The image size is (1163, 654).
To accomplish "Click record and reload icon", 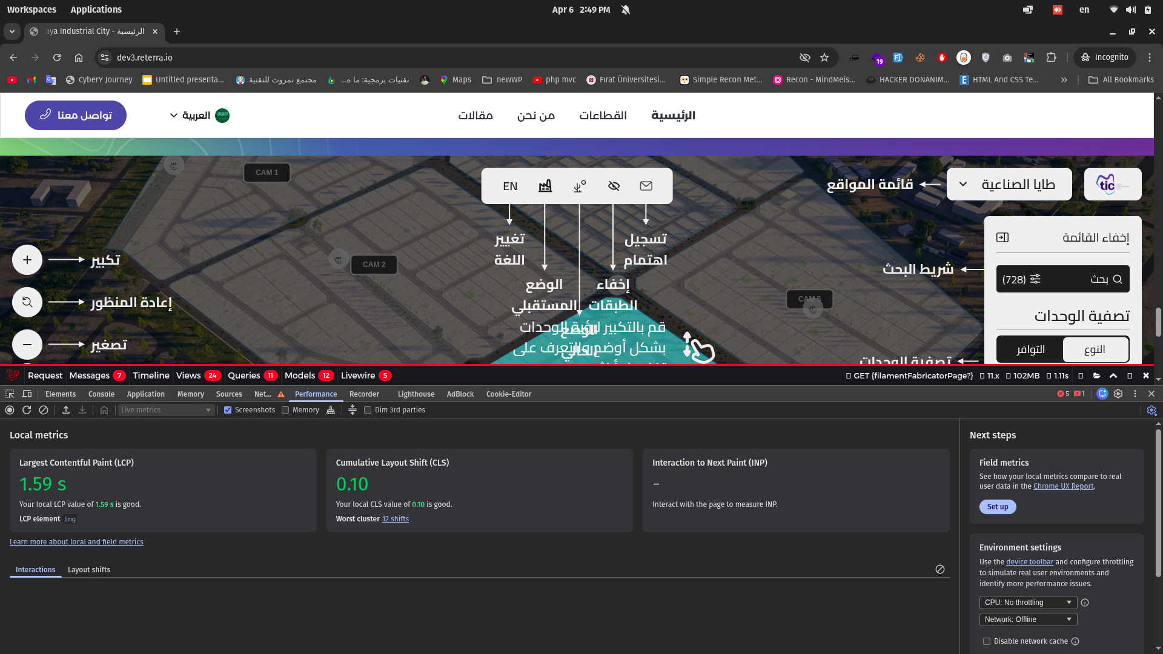I will (27, 410).
